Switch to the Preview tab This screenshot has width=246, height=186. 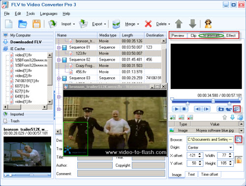pyautogui.click(x=178, y=35)
